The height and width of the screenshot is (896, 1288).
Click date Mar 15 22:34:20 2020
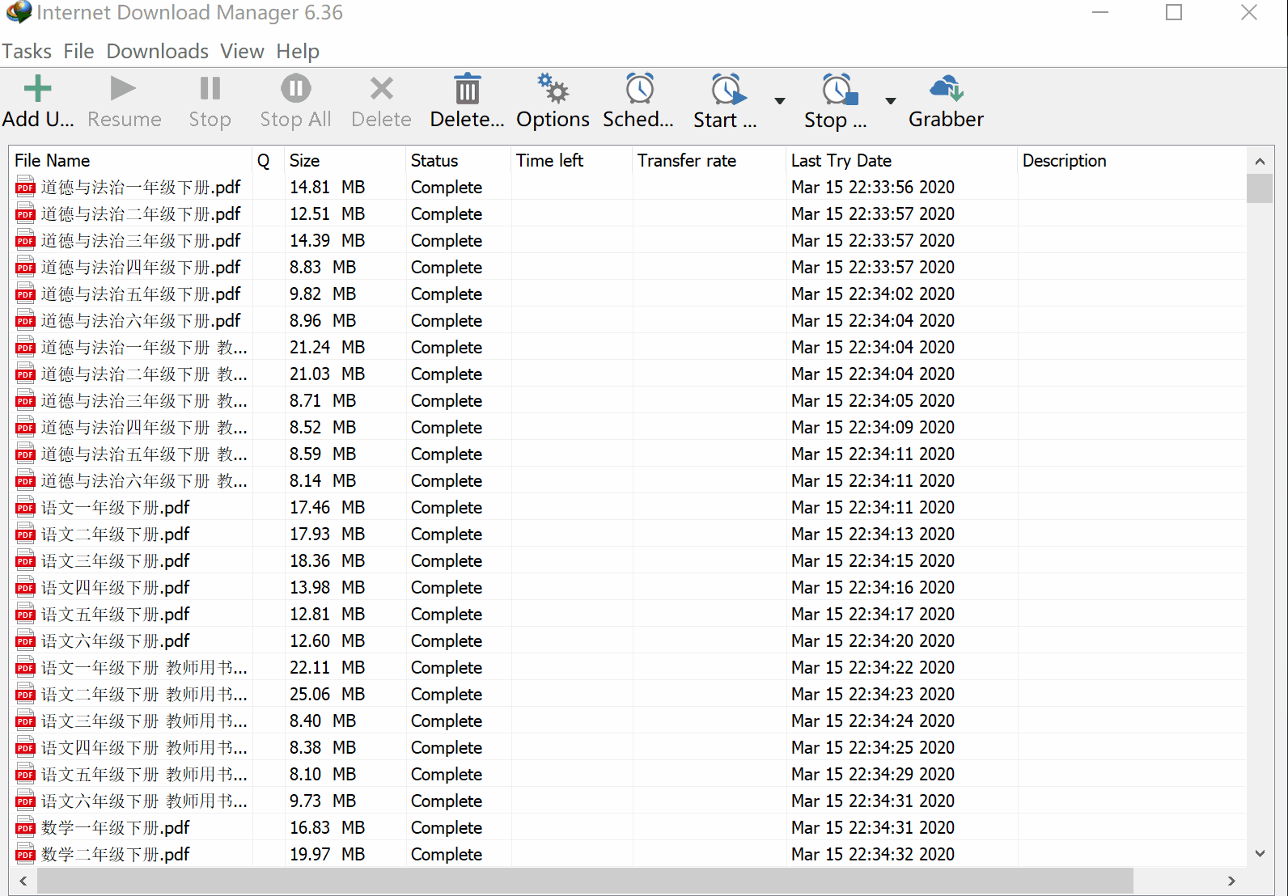pyautogui.click(x=873, y=640)
